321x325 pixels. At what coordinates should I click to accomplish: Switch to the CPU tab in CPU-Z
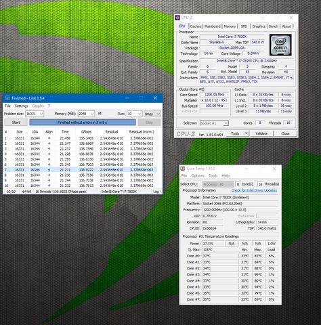[182, 26]
